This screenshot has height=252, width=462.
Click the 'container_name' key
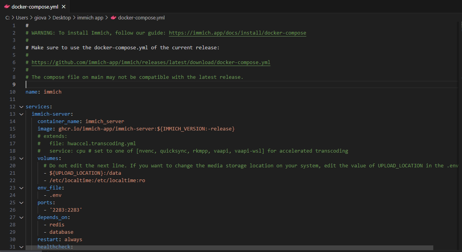tap(58, 121)
